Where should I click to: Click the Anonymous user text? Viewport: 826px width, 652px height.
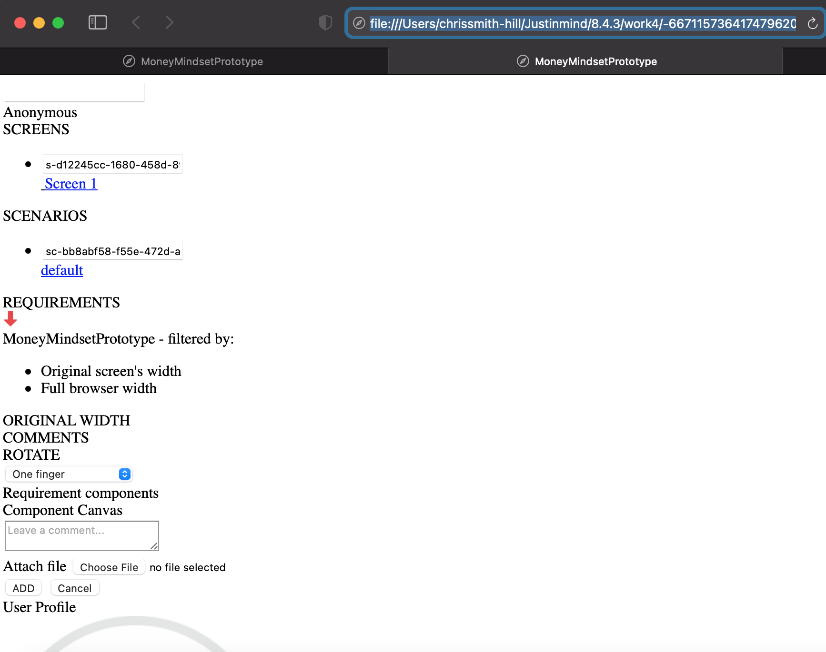pyautogui.click(x=40, y=112)
